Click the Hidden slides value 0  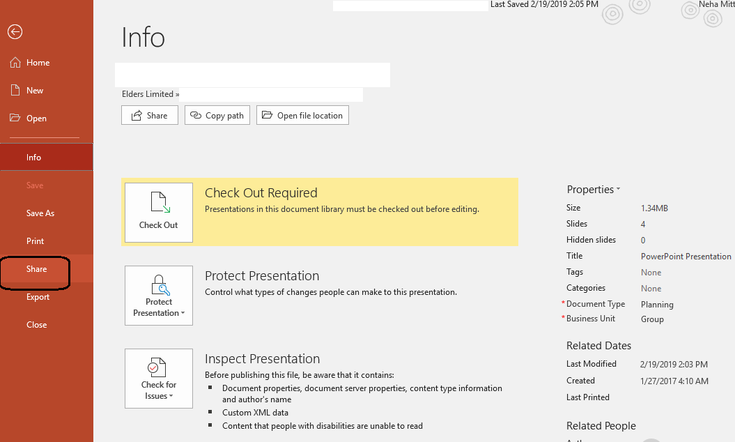[643, 241]
